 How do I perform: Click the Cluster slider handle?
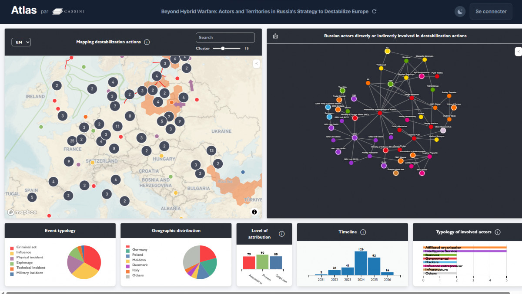[x=223, y=49]
